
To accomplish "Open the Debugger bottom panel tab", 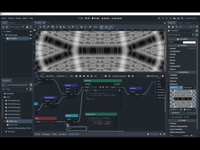I will coord(46,134).
